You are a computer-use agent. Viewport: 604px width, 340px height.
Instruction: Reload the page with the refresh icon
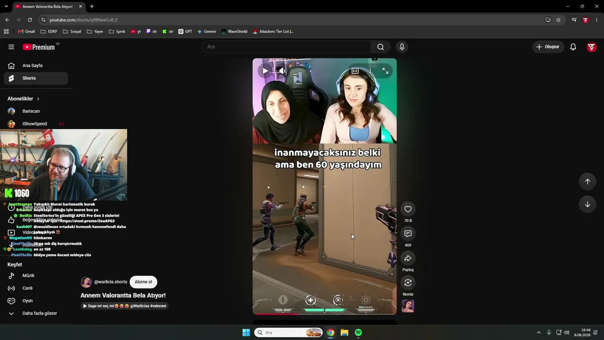(x=30, y=20)
